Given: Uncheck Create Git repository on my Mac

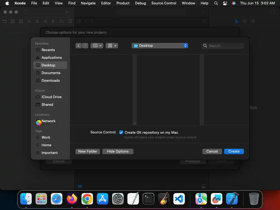Looking at the screenshot, I should point(121,132).
